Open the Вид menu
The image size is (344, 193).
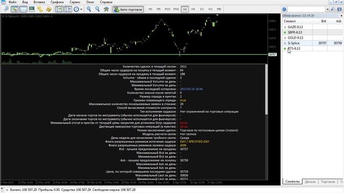25,2
